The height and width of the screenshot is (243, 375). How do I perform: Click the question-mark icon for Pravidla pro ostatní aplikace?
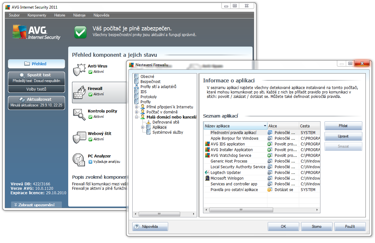click(x=270, y=190)
